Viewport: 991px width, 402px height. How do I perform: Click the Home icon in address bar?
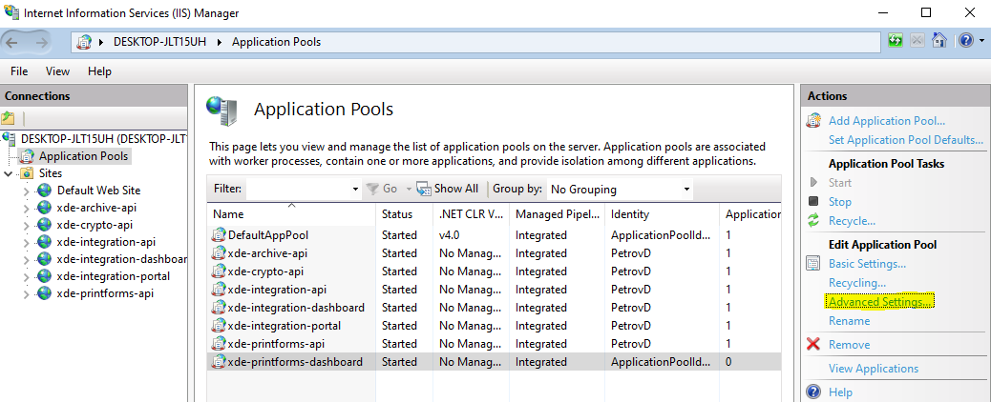tap(939, 41)
